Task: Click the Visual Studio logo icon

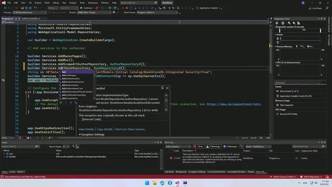Action: (4, 3)
